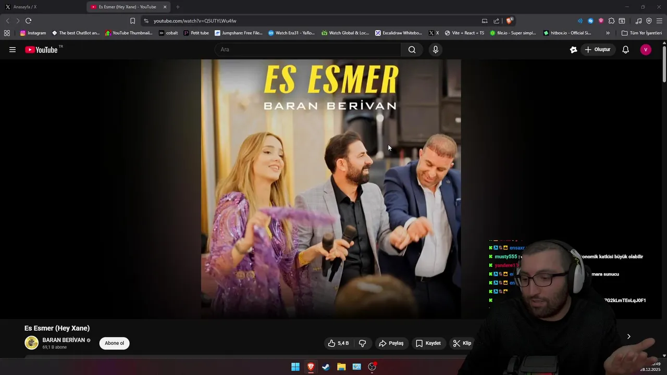This screenshot has height=375, width=667.
Task: Click the page vertical scrollbar
Action: click(x=664, y=64)
